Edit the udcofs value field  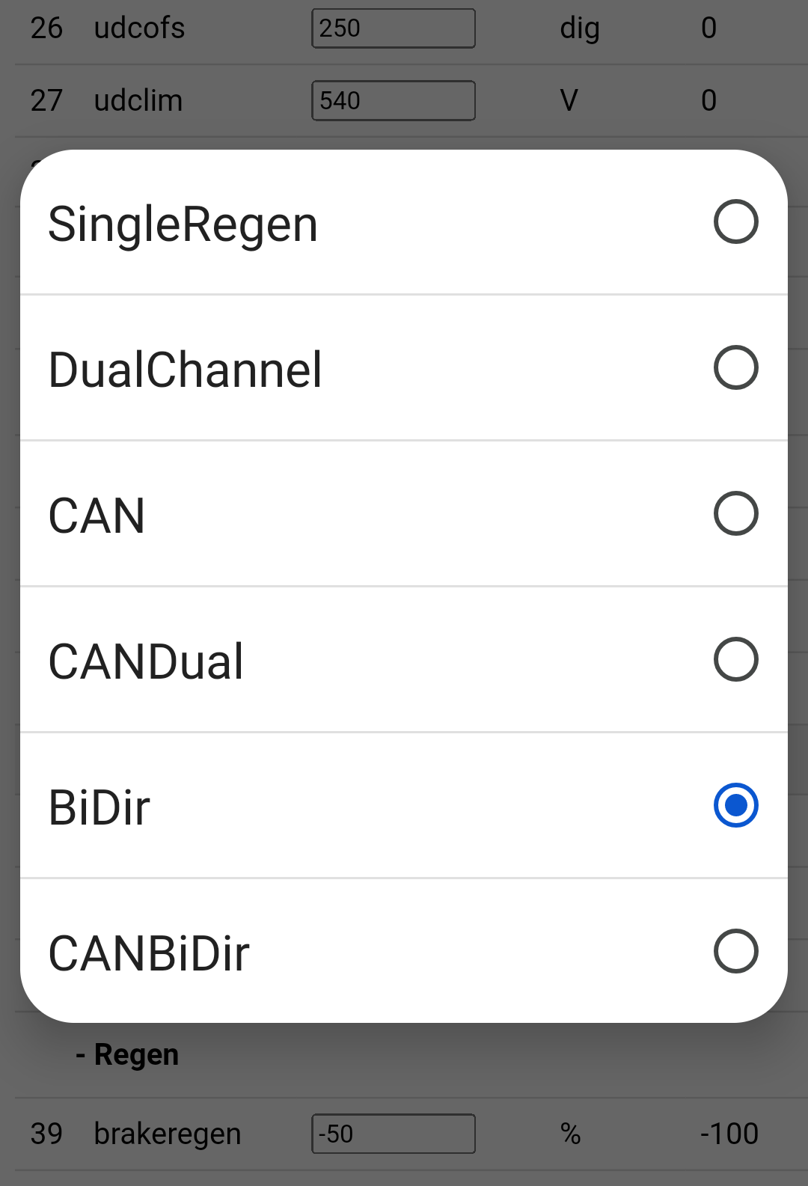pos(394,28)
